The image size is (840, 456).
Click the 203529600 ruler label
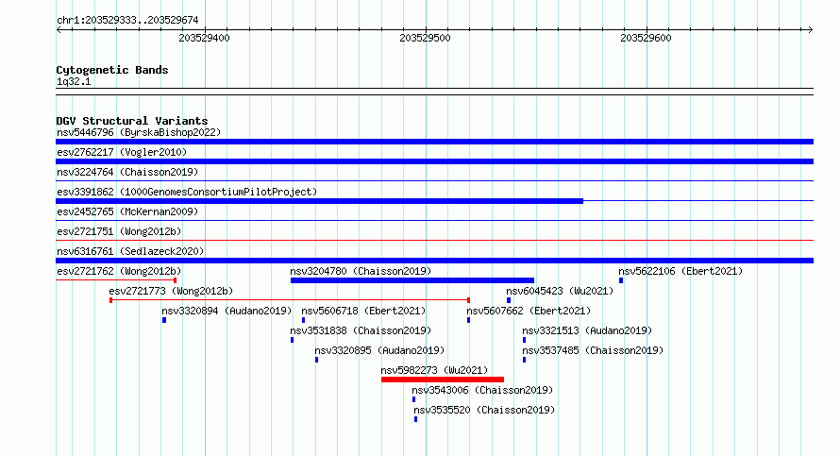pyautogui.click(x=646, y=38)
